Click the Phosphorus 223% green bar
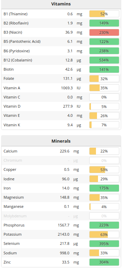 [104, 225]
